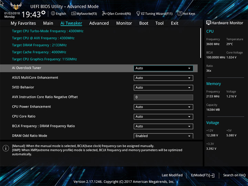The image size is (248, 186).
Task: Launch EZ Tuning Wizard lightbulb icon
Action: tap(138, 13)
